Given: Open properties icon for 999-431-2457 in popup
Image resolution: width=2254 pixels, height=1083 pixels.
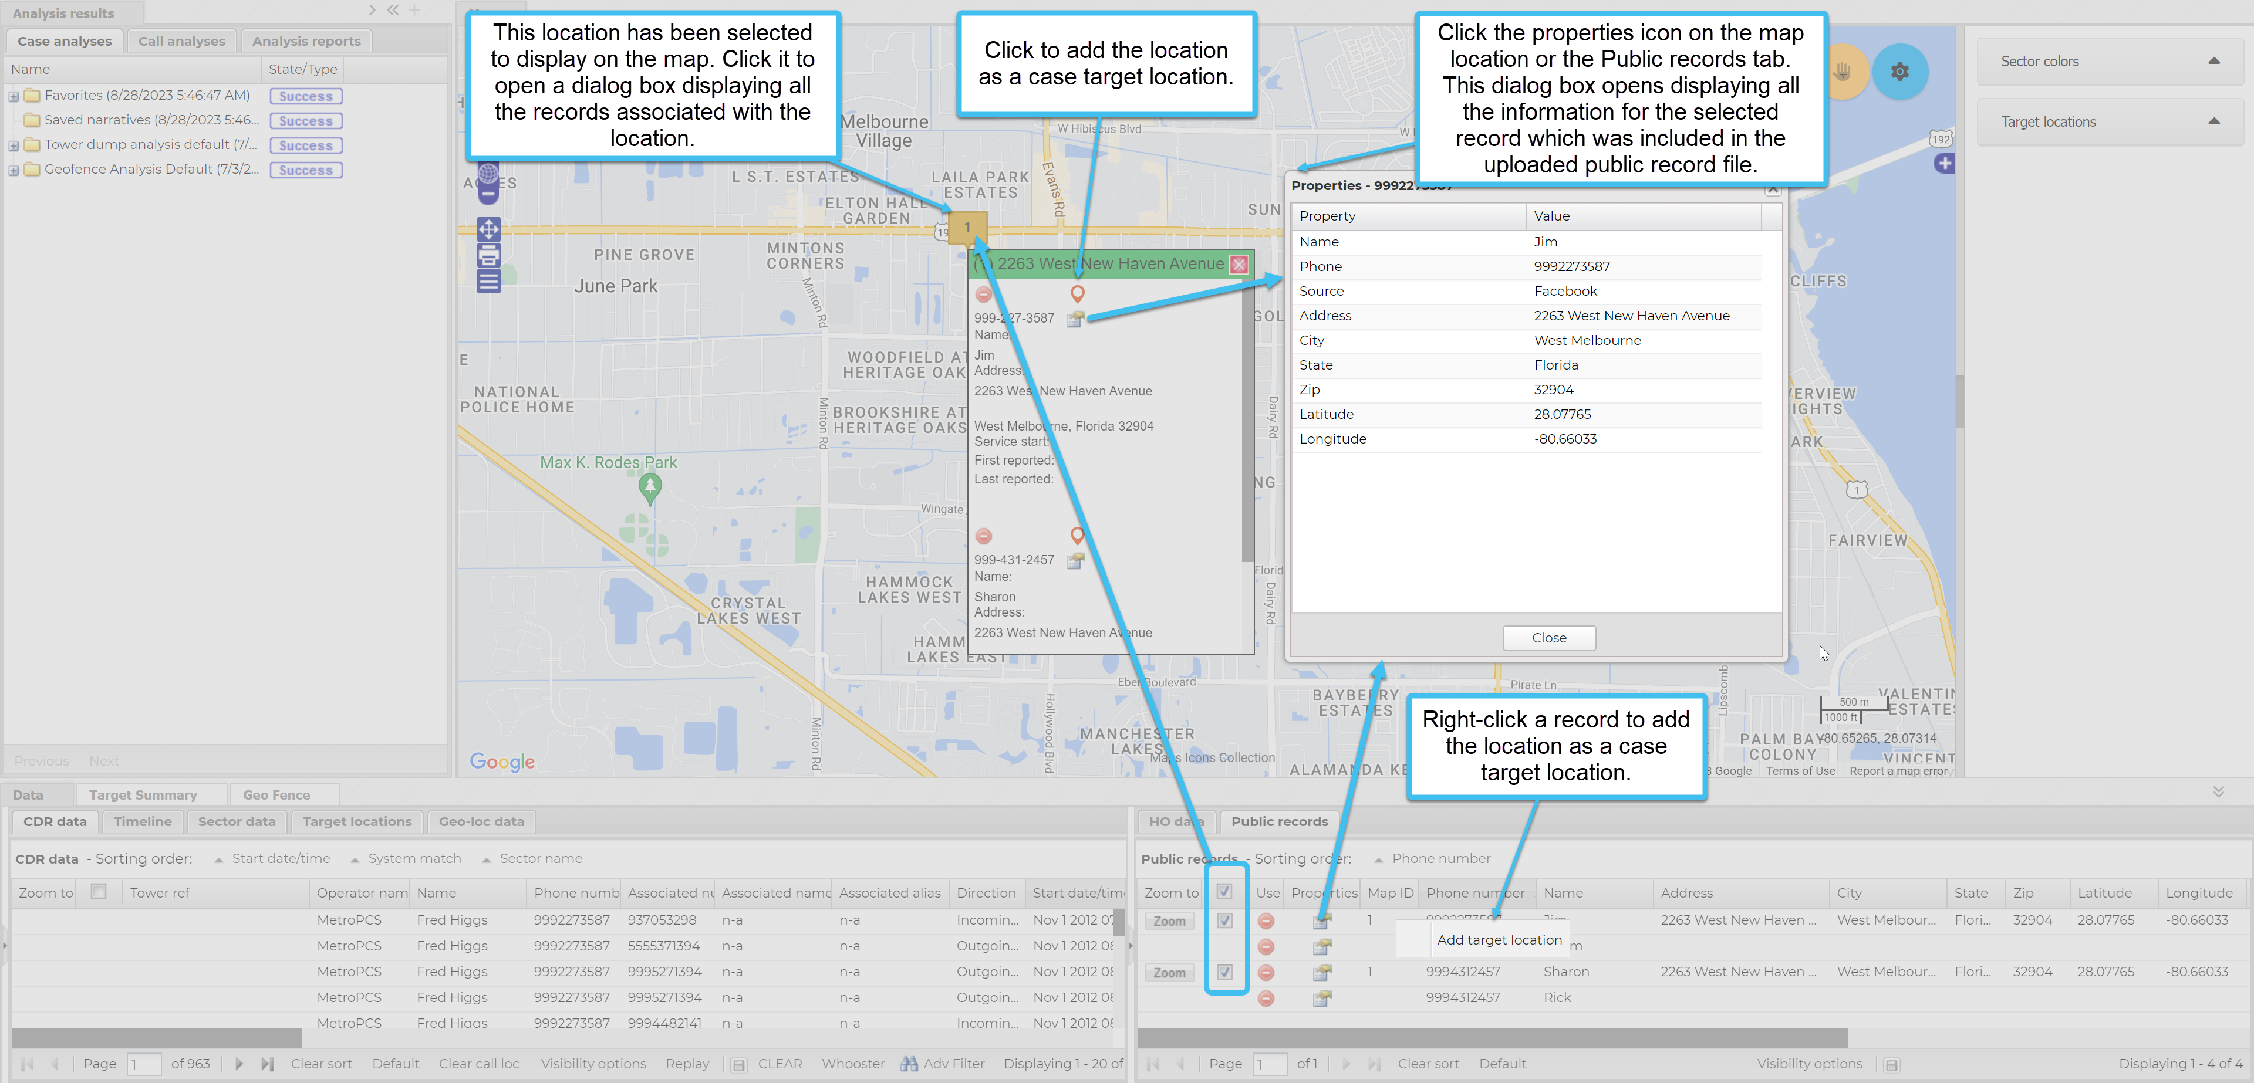Looking at the screenshot, I should [1075, 561].
